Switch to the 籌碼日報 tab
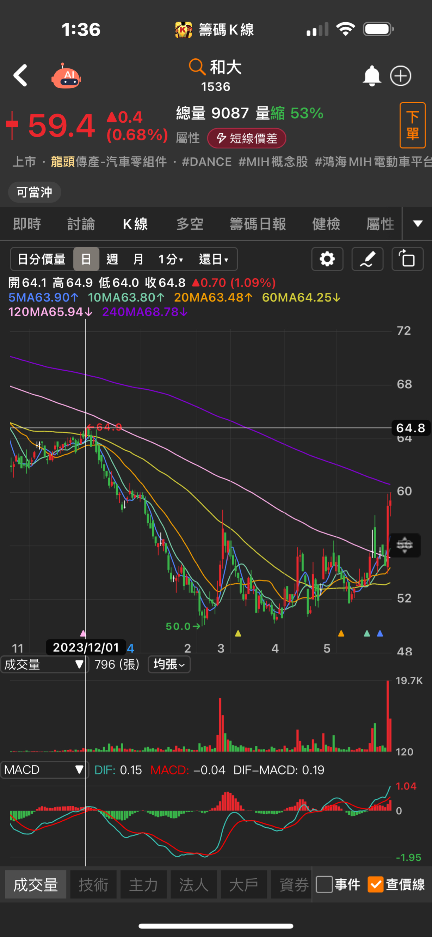This screenshot has height=937, width=432. 258,224
